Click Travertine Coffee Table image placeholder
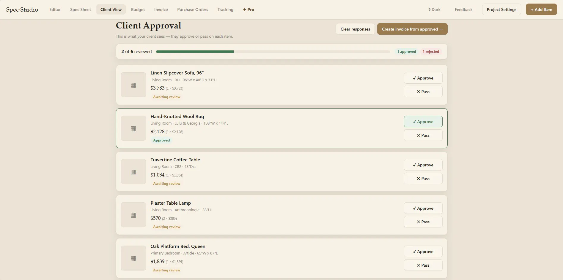The width and height of the screenshot is (563, 280). point(133,171)
